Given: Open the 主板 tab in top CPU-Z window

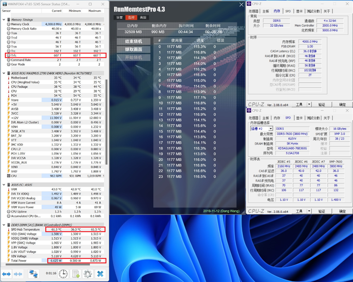Looking at the screenshot, I should 266,11.
